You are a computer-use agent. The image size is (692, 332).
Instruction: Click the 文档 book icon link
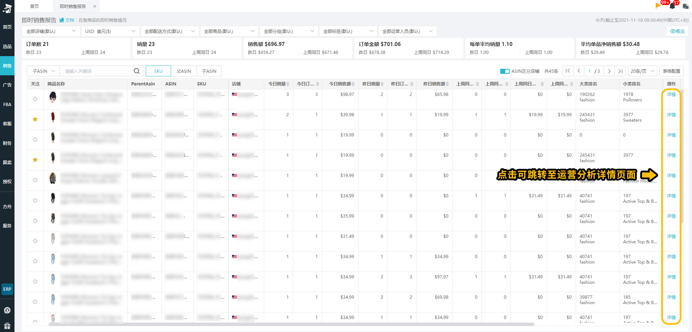point(67,20)
